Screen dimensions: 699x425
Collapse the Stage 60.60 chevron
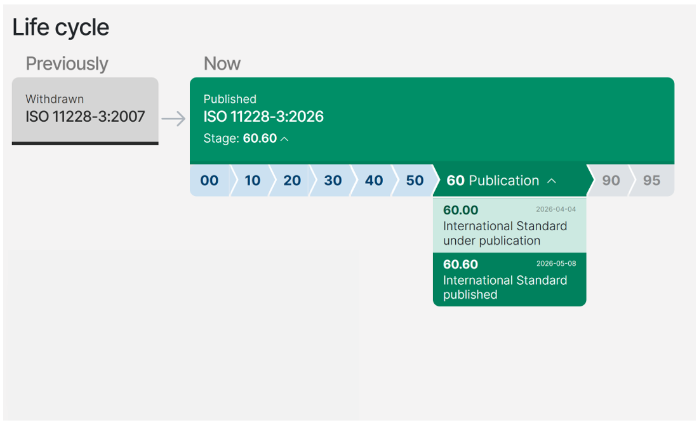tap(284, 139)
